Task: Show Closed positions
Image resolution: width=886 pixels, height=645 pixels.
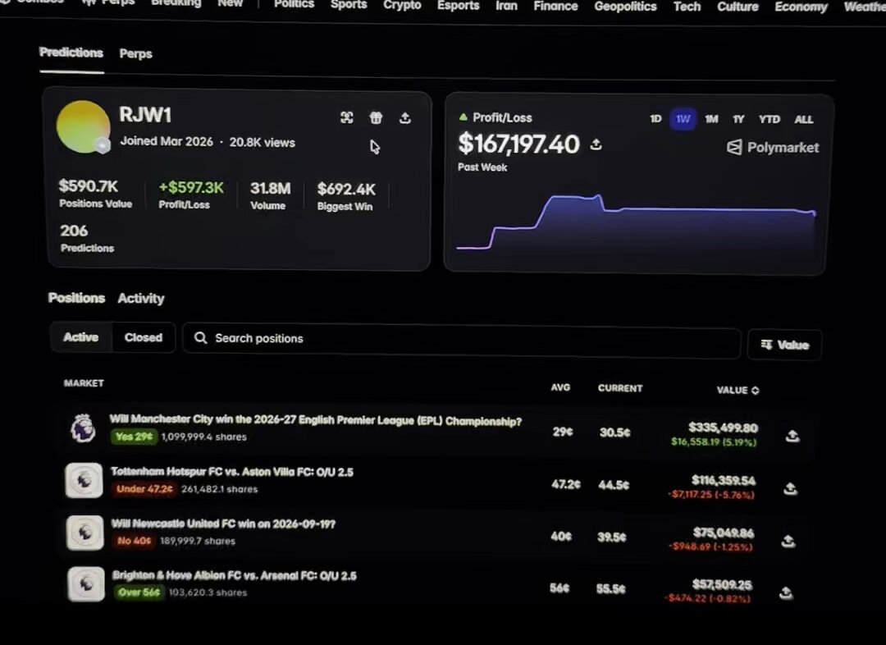Action: [x=144, y=337]
